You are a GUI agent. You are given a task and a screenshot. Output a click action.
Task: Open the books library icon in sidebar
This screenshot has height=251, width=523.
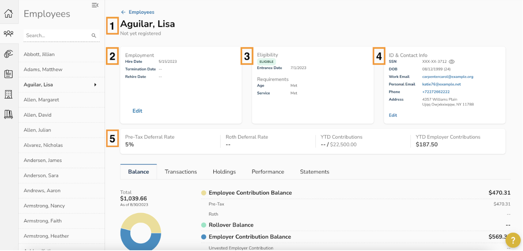tap(9, 114)
